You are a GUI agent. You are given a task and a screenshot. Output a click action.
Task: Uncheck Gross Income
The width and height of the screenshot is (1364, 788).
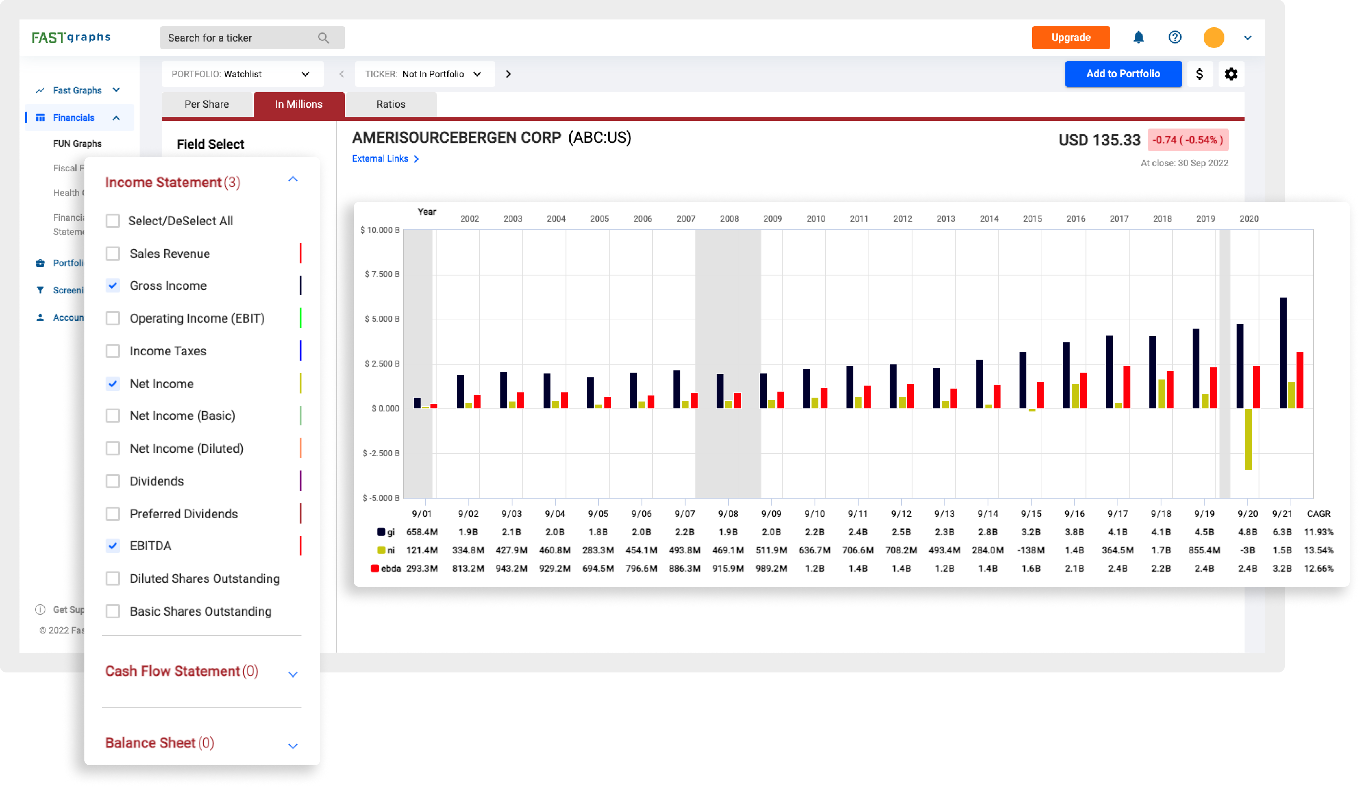coord(113,285)
